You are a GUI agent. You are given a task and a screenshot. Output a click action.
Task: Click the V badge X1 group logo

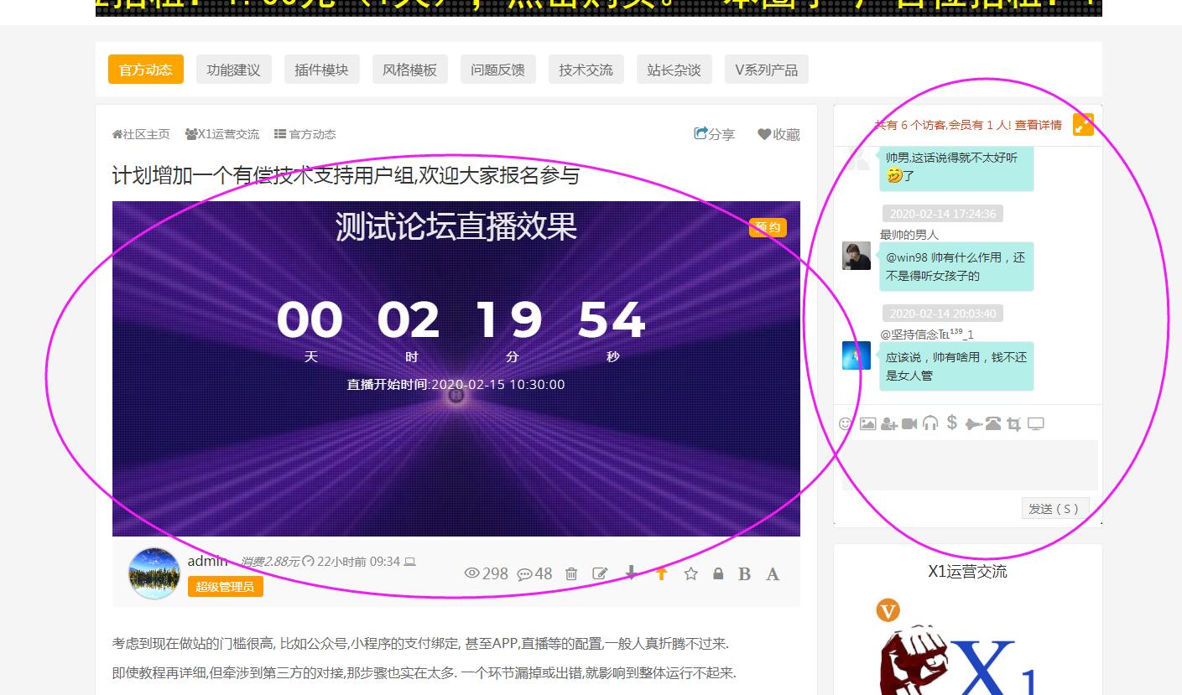coord(888,610)
